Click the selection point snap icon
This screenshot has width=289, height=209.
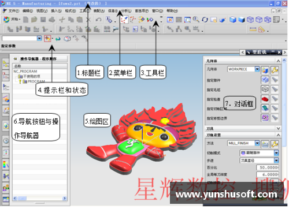click(x=47, y=39)
